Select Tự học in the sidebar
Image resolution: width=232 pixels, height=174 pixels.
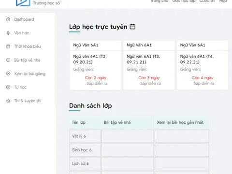pos(20,87)
